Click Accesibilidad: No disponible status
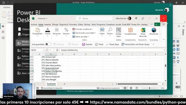 52,88
